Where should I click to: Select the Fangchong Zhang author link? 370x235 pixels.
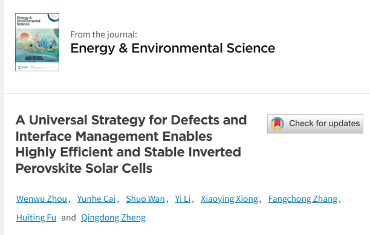coord(303,199)
